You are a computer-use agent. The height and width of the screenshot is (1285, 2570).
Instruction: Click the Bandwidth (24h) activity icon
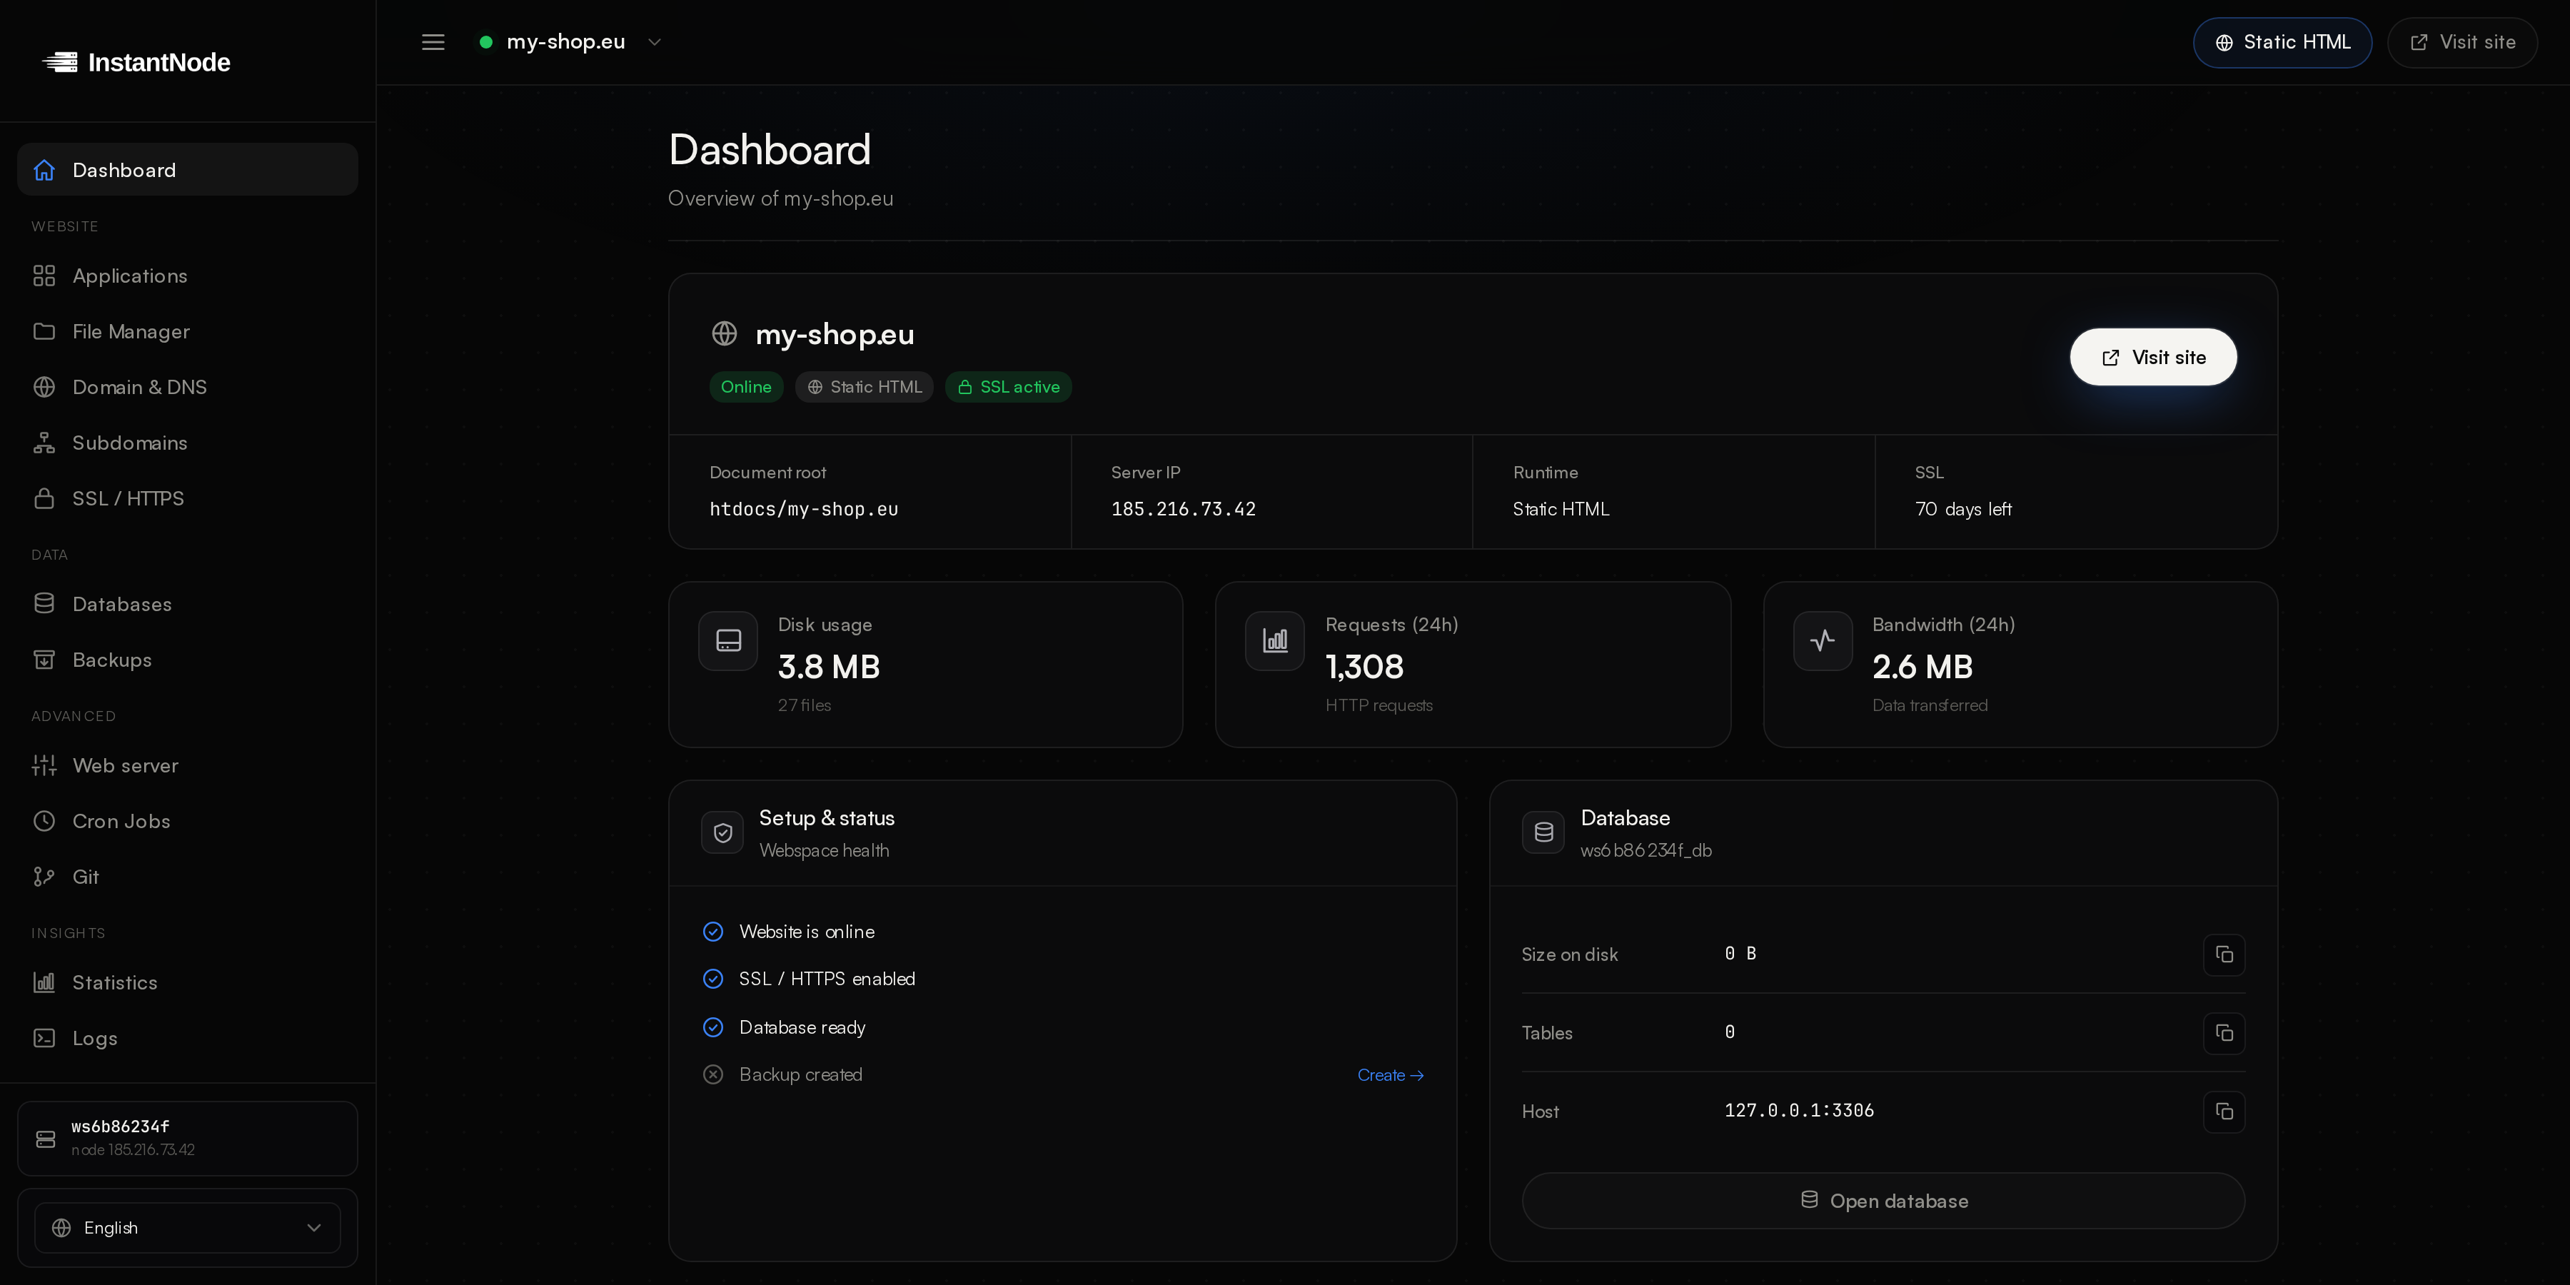click(1823, 640)
